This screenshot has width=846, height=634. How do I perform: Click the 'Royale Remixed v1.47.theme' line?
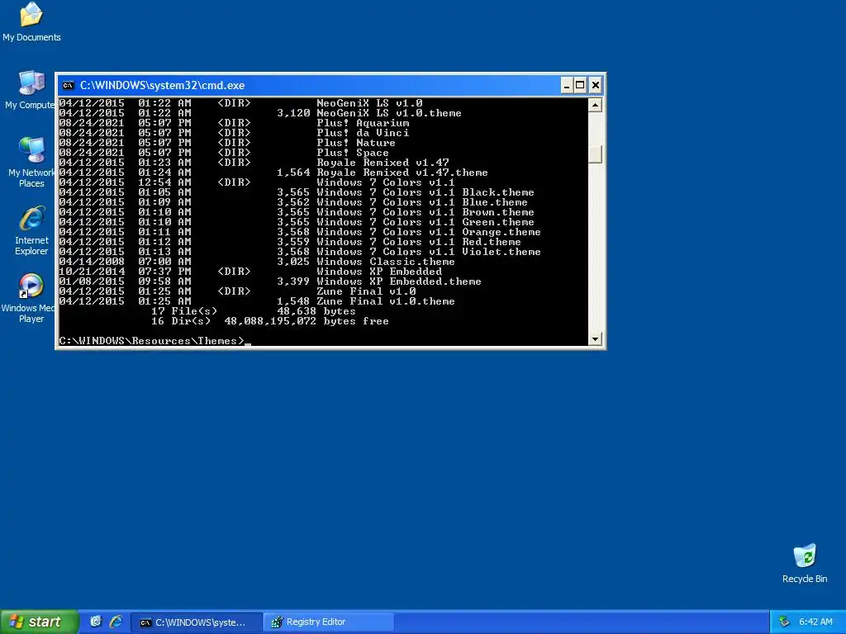[x=402, y=173]
